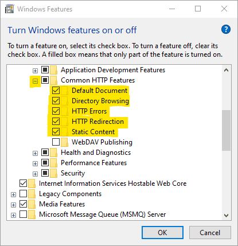Click the features list vertical scrollbar thumb
238x246 pixels.
click(x=227, y=130)
